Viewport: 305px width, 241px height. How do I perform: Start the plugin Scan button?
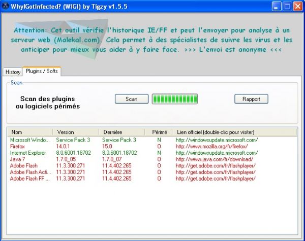[x=132, y=99]
